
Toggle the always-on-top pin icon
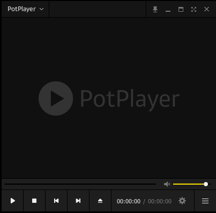click(155, 9)
